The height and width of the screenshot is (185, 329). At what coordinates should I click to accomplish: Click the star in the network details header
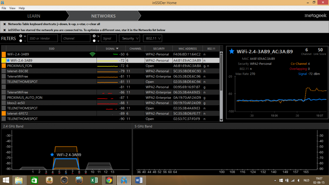pyautogui.click(x=232, y=51)
